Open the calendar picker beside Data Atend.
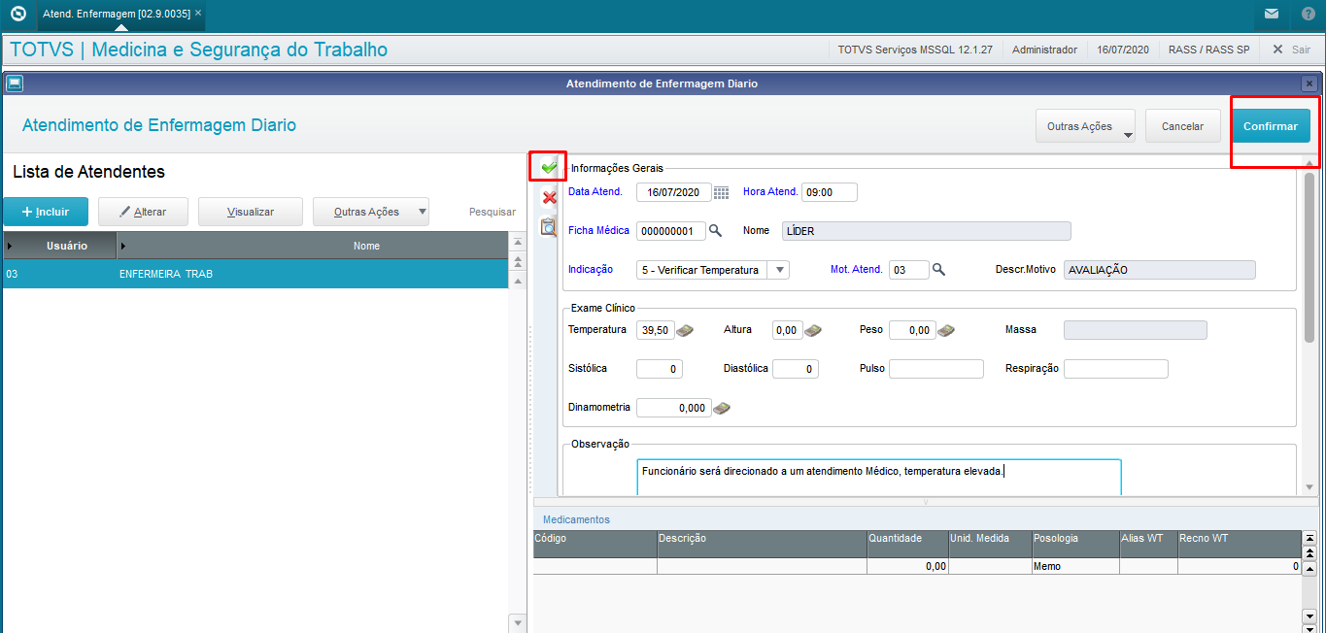 tap(721, 192)
